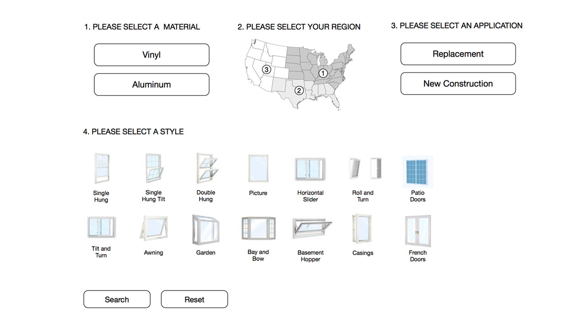Select the Single Hung window style icon
This screenshot has width=586, height=329.
click(101, 169)
